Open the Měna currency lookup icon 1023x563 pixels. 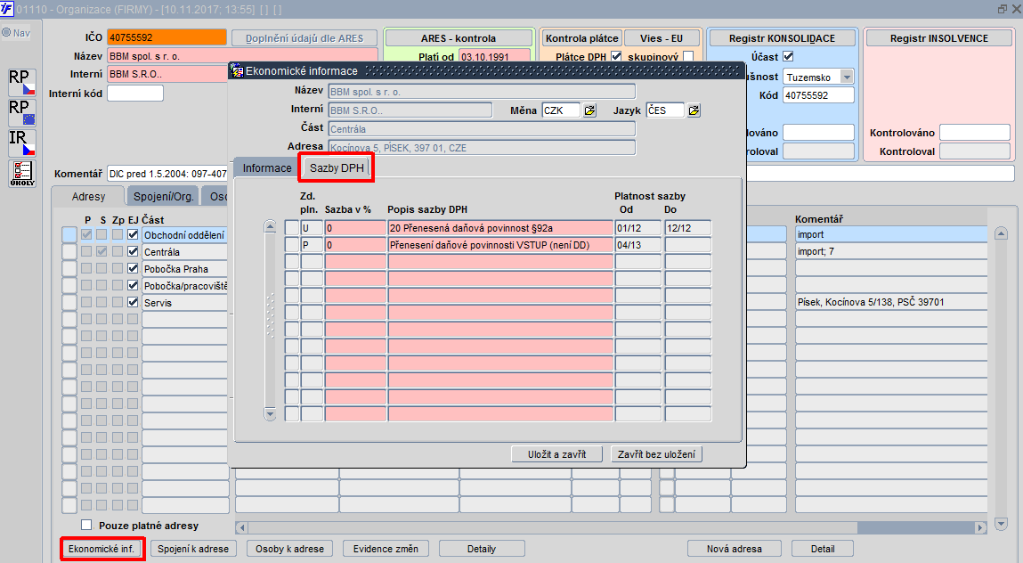coord(589,110)
